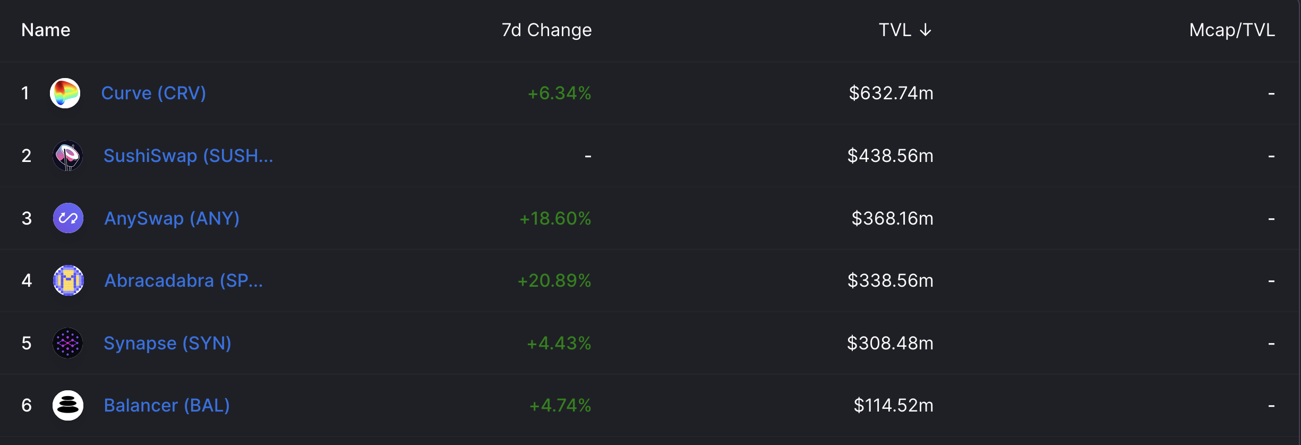Click Curve's $632.74m TVL value
Image resolution: width=1301 pixels, height=445 pixels.
pyautogui.click(x=891, y=93)
